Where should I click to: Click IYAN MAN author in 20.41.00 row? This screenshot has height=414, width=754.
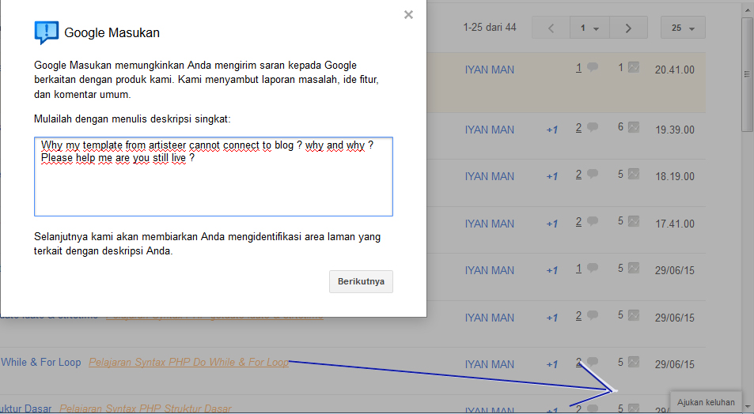click(x=489, y=70)
